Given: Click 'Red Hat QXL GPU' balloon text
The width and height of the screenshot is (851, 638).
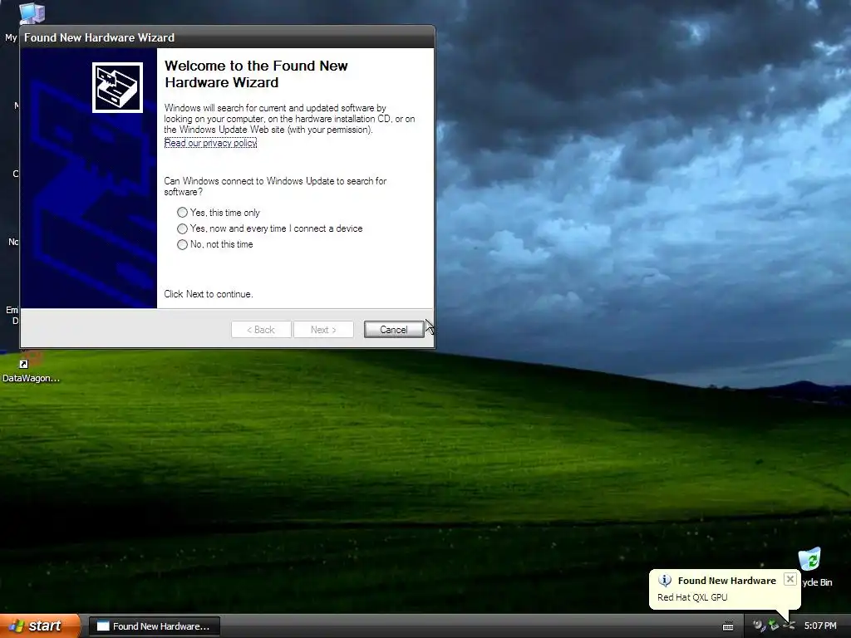Looking at the screenshot, I should click(x=692, y=597).
